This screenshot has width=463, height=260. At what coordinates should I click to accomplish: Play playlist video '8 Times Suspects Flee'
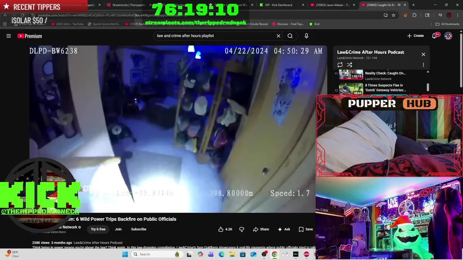click(386, 88)
